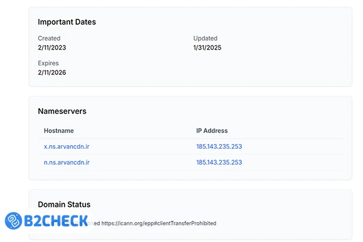Open the icann.org clientTransferProhibited URL
The width and height of the screenshot is (363, 242).
(x=159, y=223)
